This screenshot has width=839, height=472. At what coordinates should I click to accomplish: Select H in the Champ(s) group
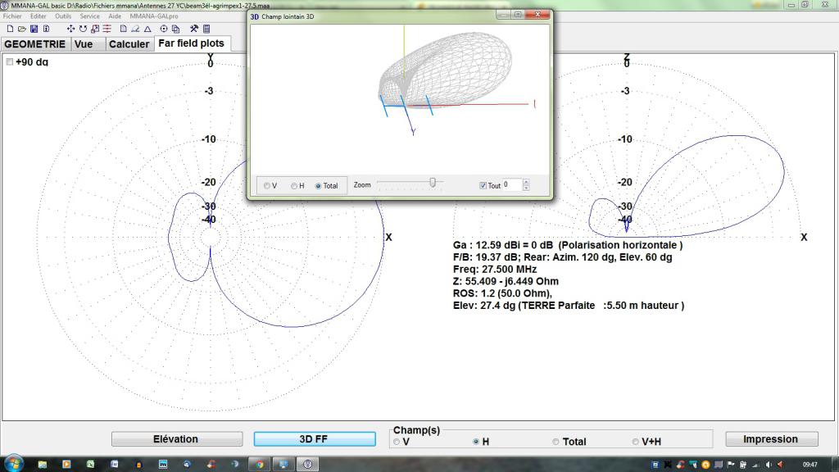pos(476,442)
